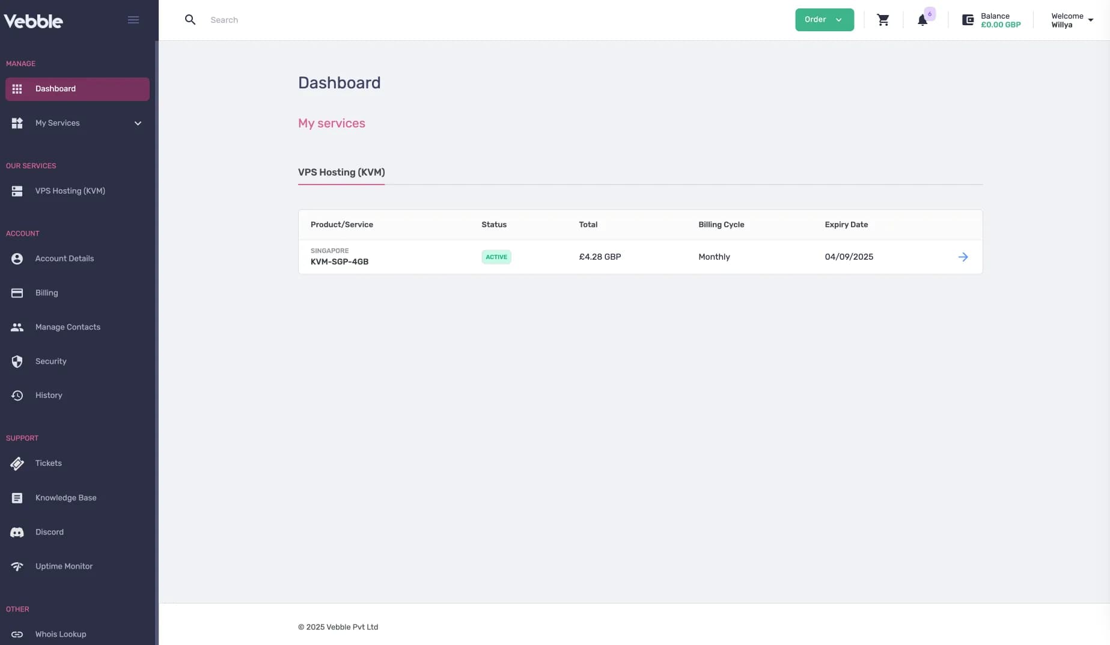The width and height of the screenshot is (1110, 645).
Task: Open the Knowledge Base link
Action: tap(66, 498)
